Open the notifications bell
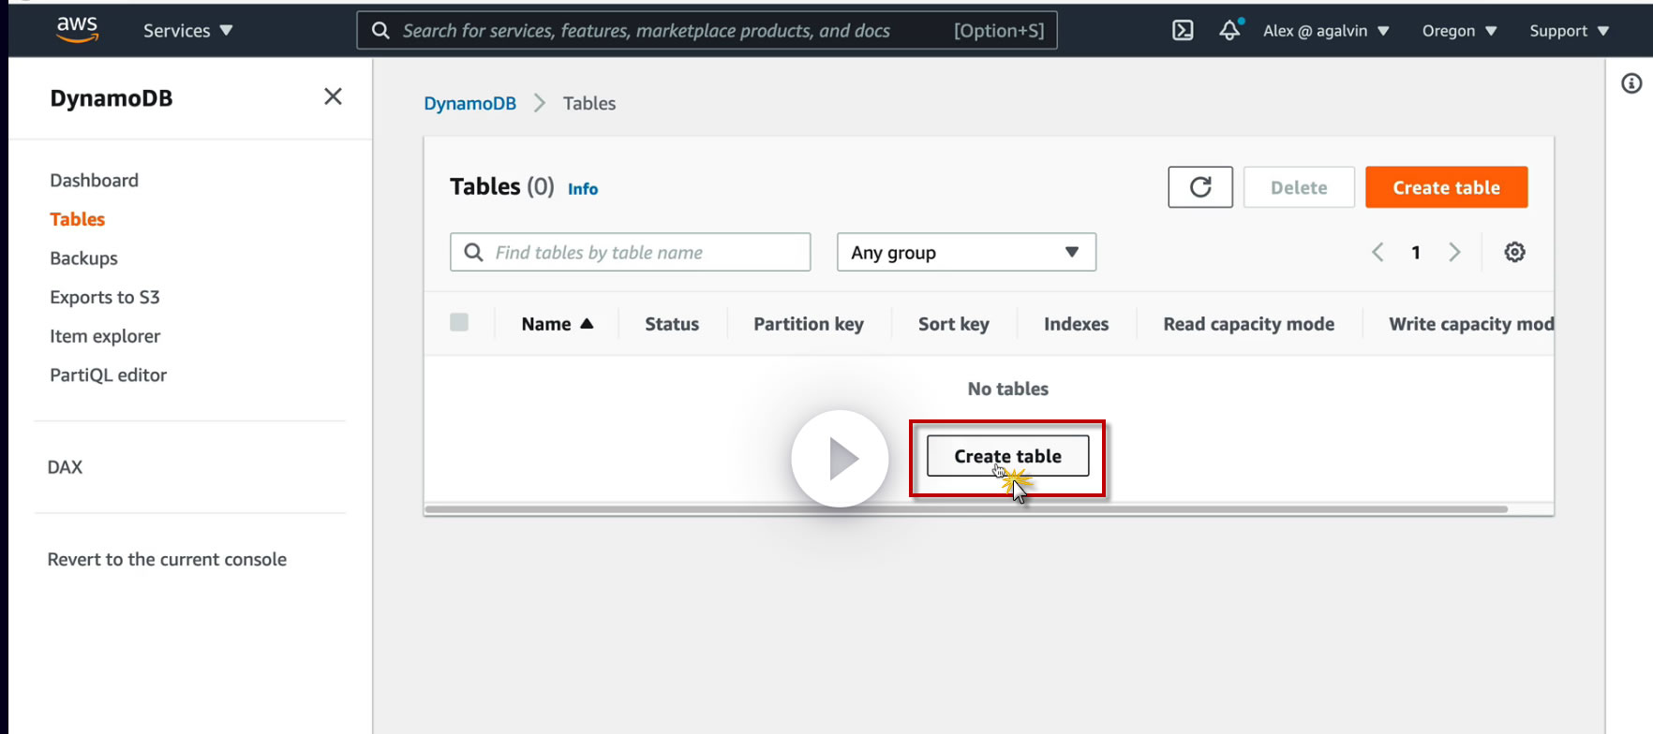Screen dimensions: 1653x734 point(1229,30)
